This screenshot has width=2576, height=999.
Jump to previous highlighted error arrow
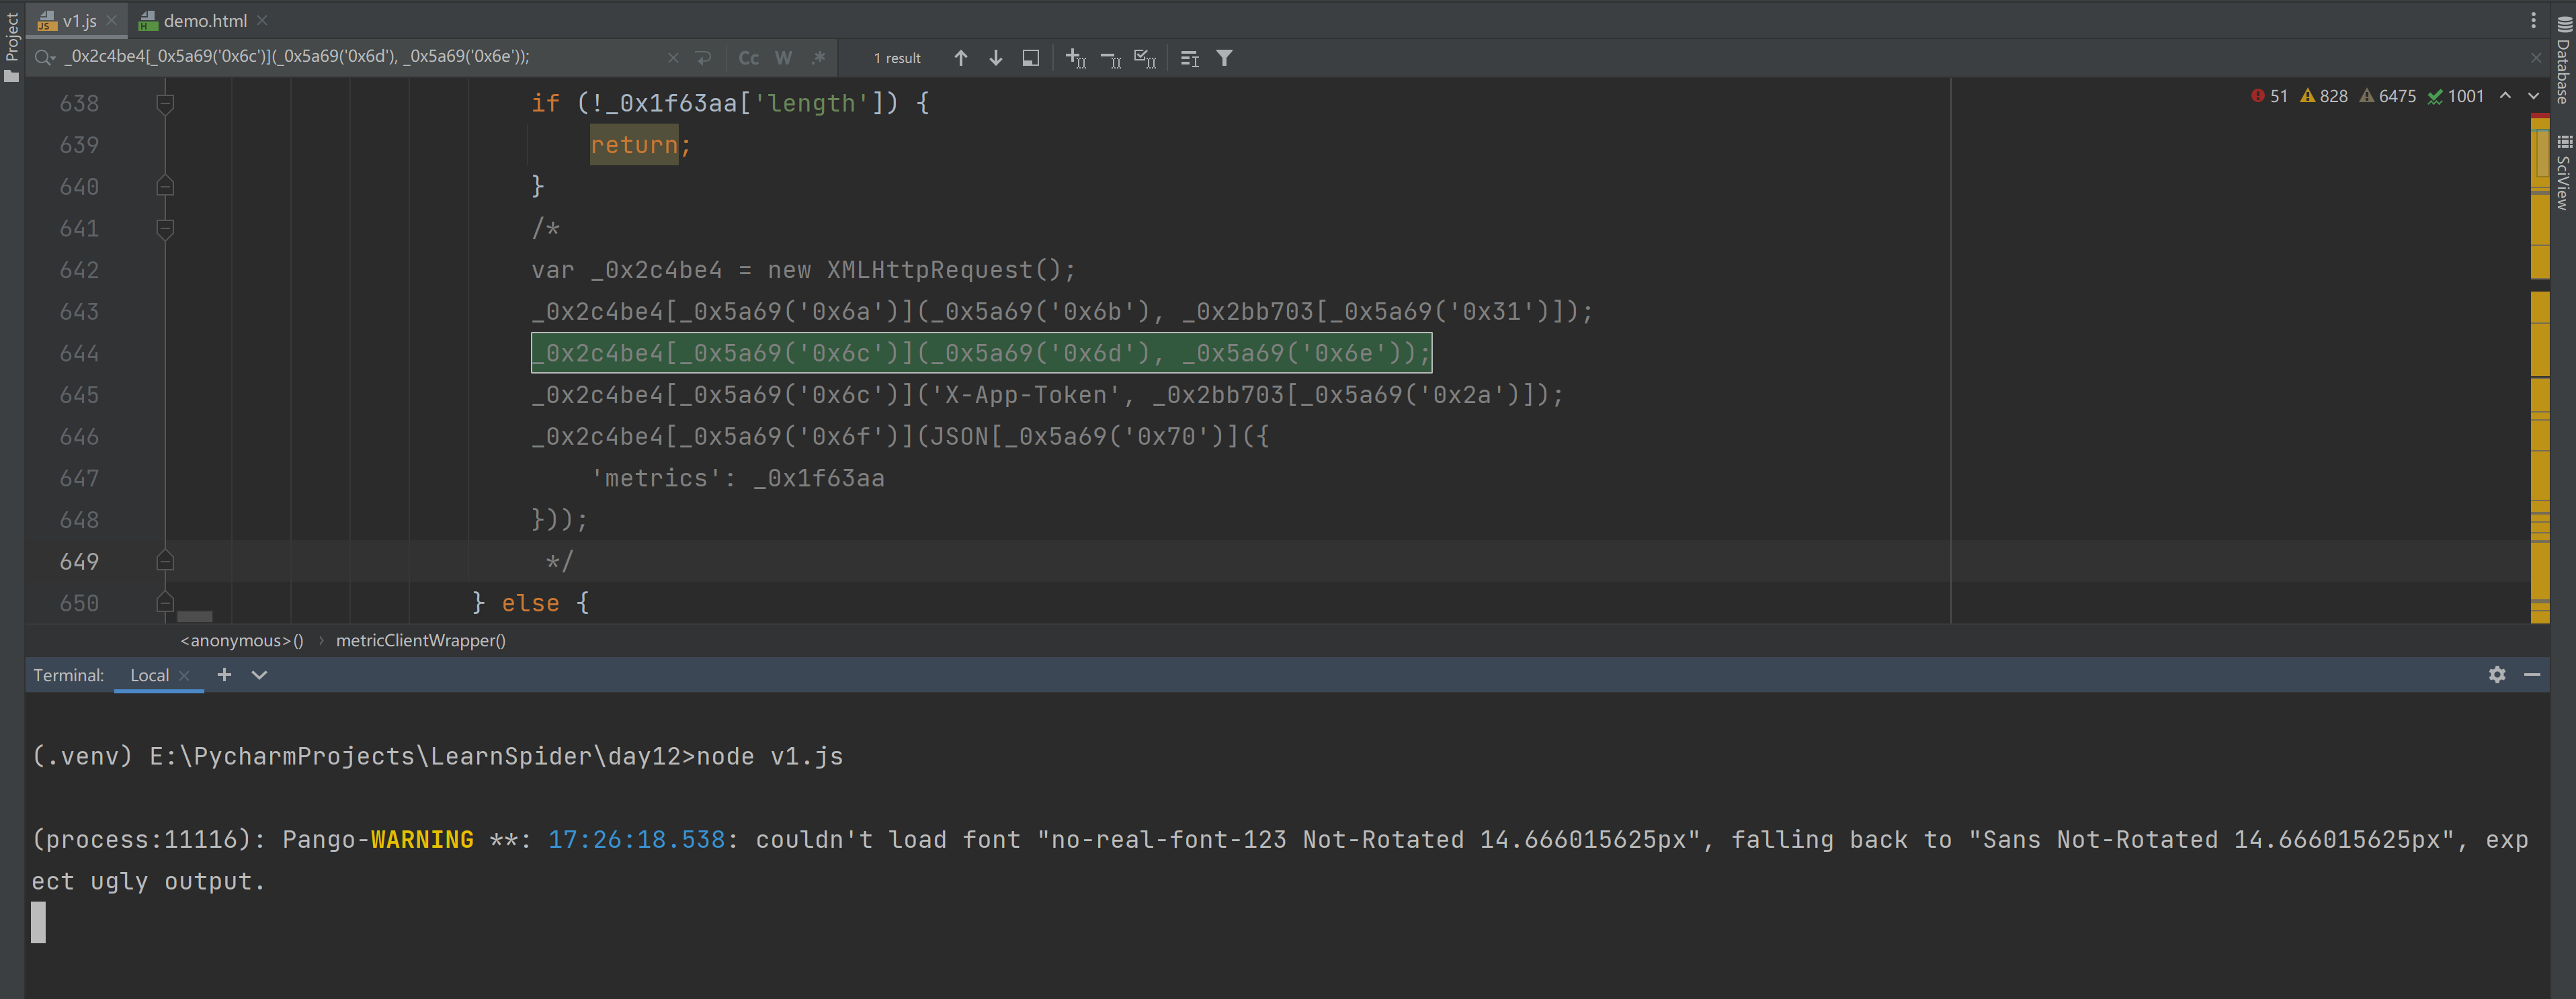[x=2506, y=96]
